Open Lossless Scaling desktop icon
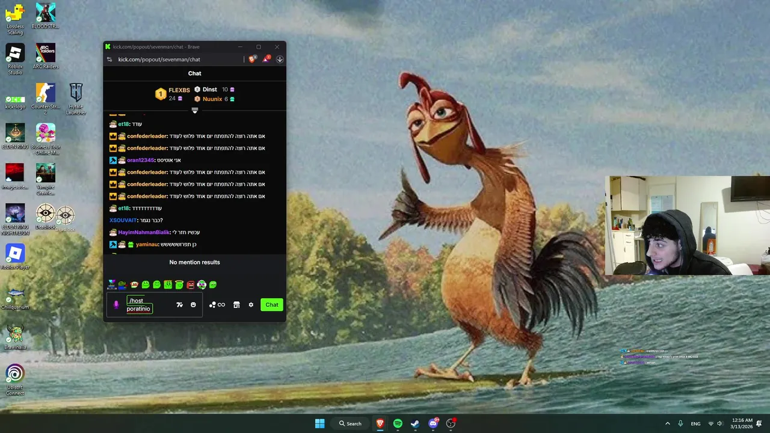770x433 pixels. [x=15, y=19]
